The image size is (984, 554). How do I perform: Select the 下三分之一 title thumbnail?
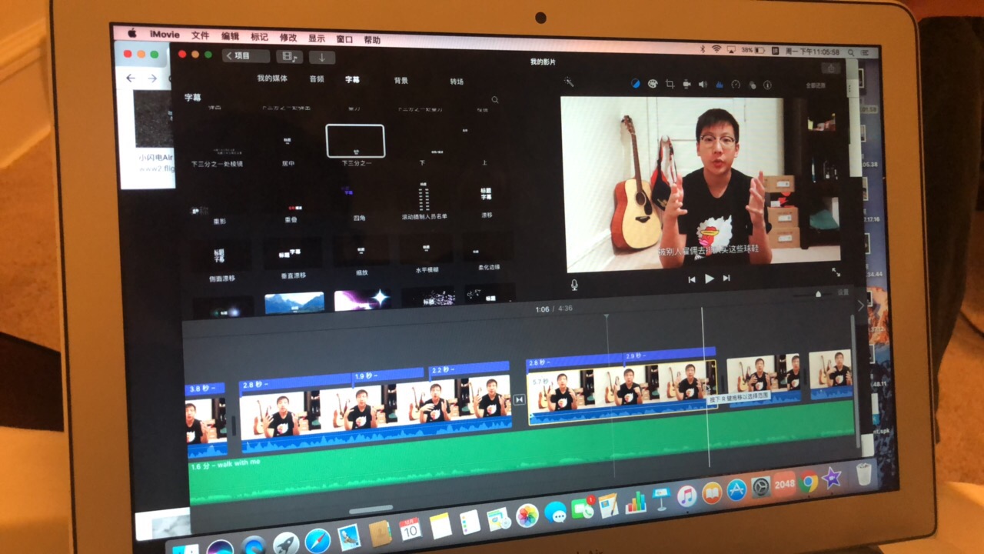[355, 141]
